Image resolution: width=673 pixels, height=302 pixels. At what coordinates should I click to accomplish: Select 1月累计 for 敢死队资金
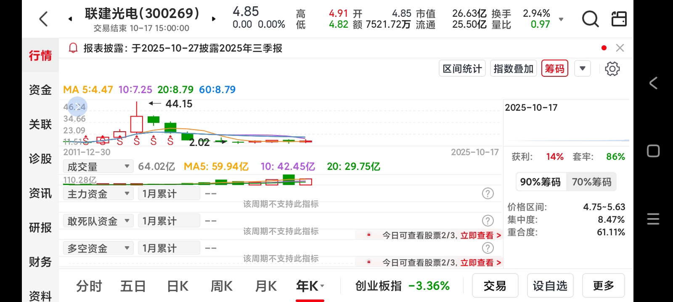coord(169,221)
